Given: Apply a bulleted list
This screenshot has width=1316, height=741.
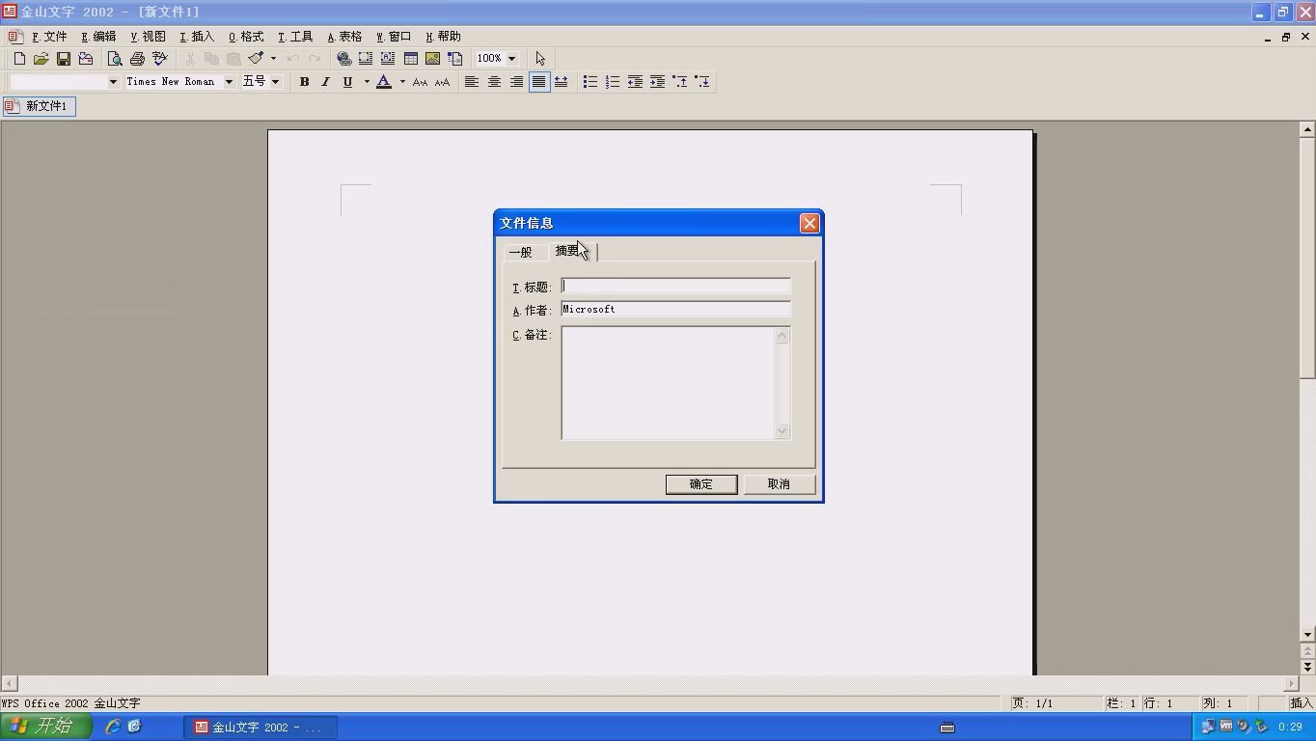Looking at the screenshot, I should click(590, 82).
